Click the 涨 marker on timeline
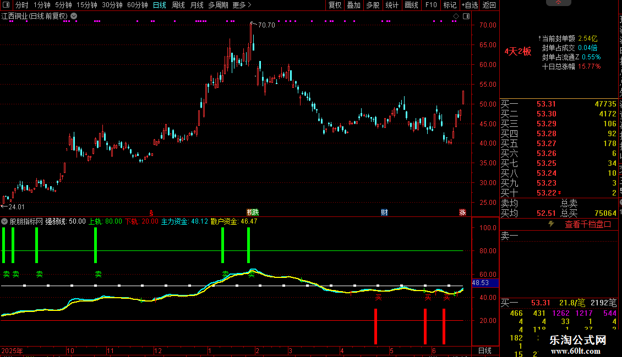Image resolution: width=622 pixels, height=357 pixels. coord(462,213)
